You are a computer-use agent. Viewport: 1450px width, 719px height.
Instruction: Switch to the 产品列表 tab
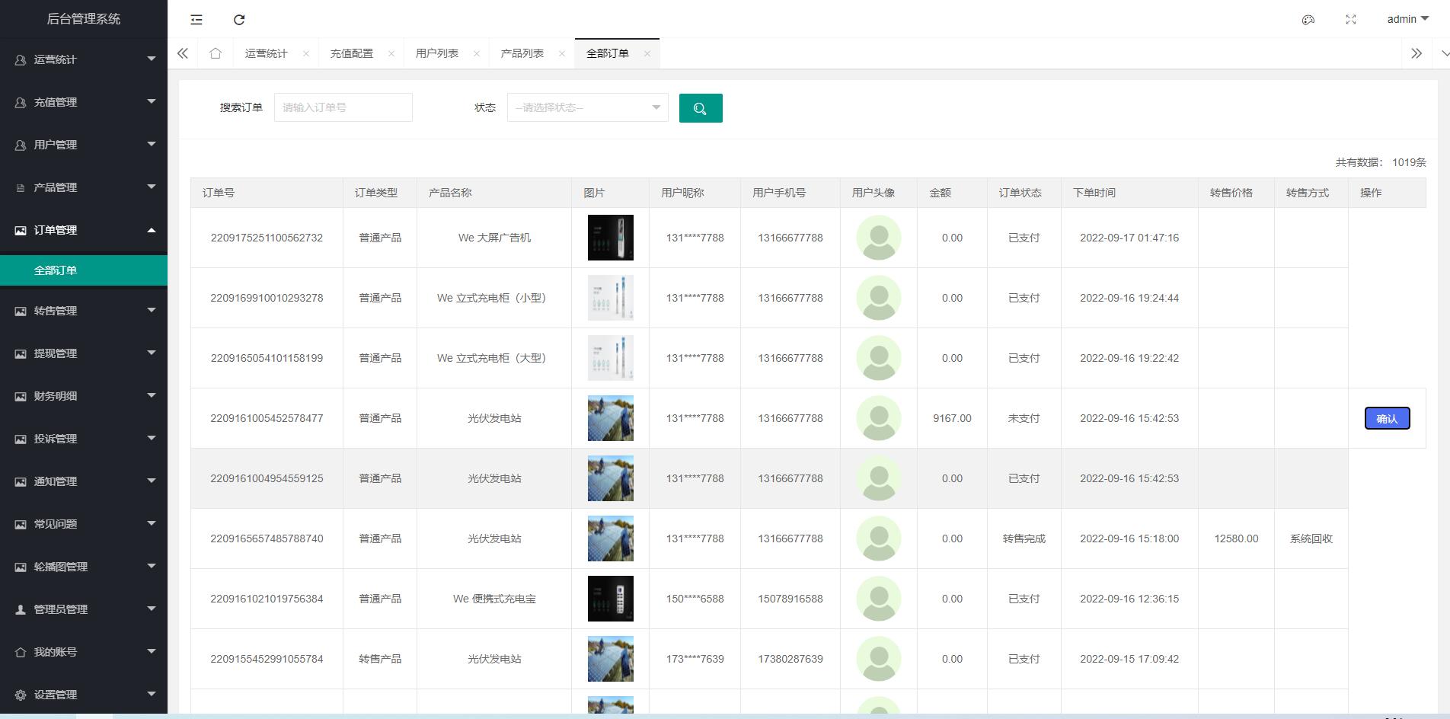522,53
